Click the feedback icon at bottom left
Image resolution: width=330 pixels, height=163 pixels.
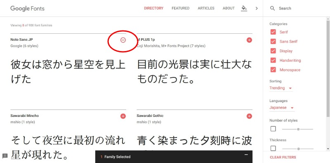pyautogui.click(x=5, y=156)
